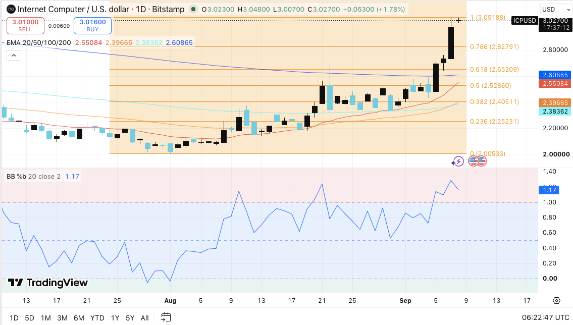Click the 0.236 (2.25231) Fibonacci level
The width and height of the screenshot is (573, 325).
[494, 121]
